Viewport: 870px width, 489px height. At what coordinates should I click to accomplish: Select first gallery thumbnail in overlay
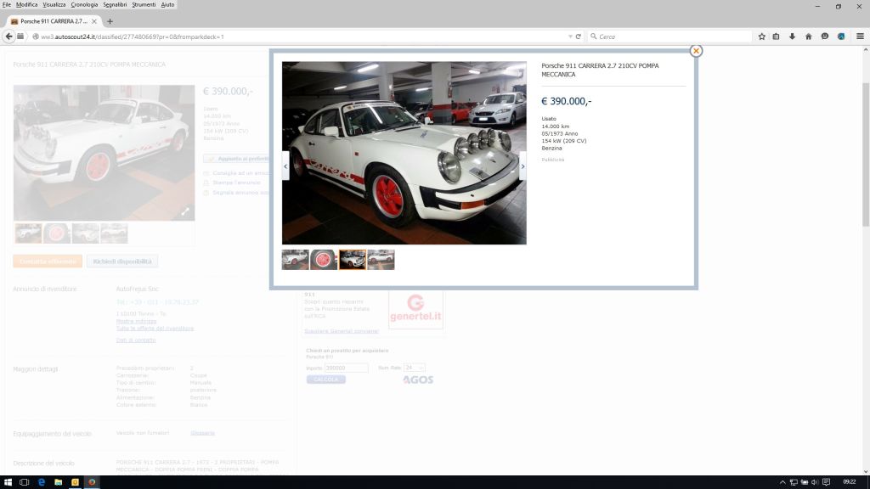click(x=295, y=260)
